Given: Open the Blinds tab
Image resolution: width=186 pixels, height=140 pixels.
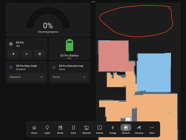Looking at the screenshot, I should (60, 129).
